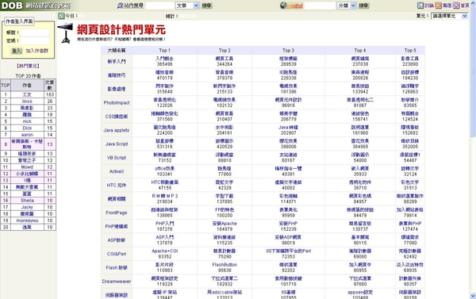The image size is (476, 299).
Task: Click the Google search text field
Action: coord(321,6)
